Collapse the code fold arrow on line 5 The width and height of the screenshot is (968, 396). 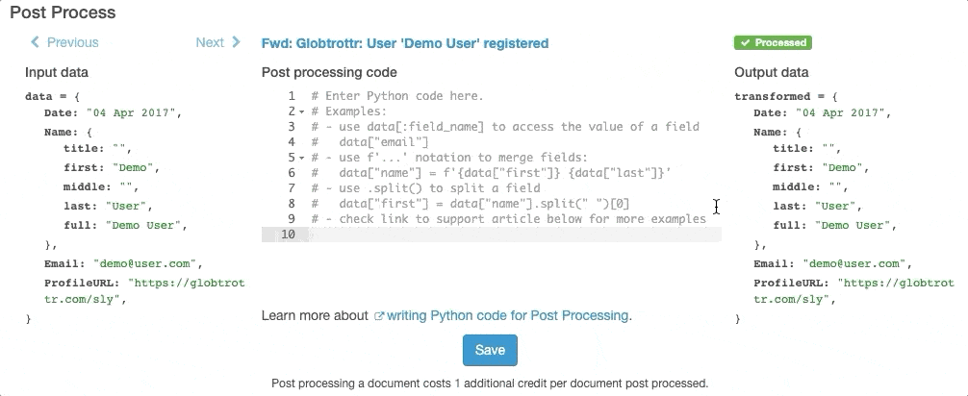pyautogui.click(x=302, y=158)
